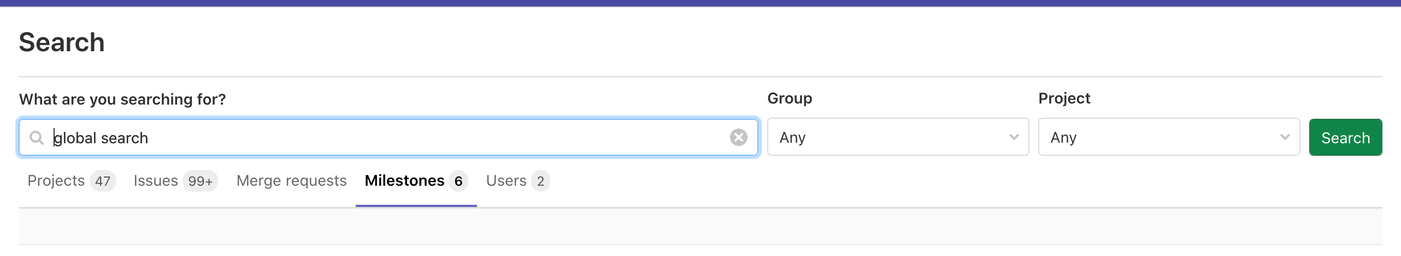Click the chevron arrow in the Project selector
The height and width of the screenshot is (256, 1401).
pyautogui.click(x=1285, y=137)
